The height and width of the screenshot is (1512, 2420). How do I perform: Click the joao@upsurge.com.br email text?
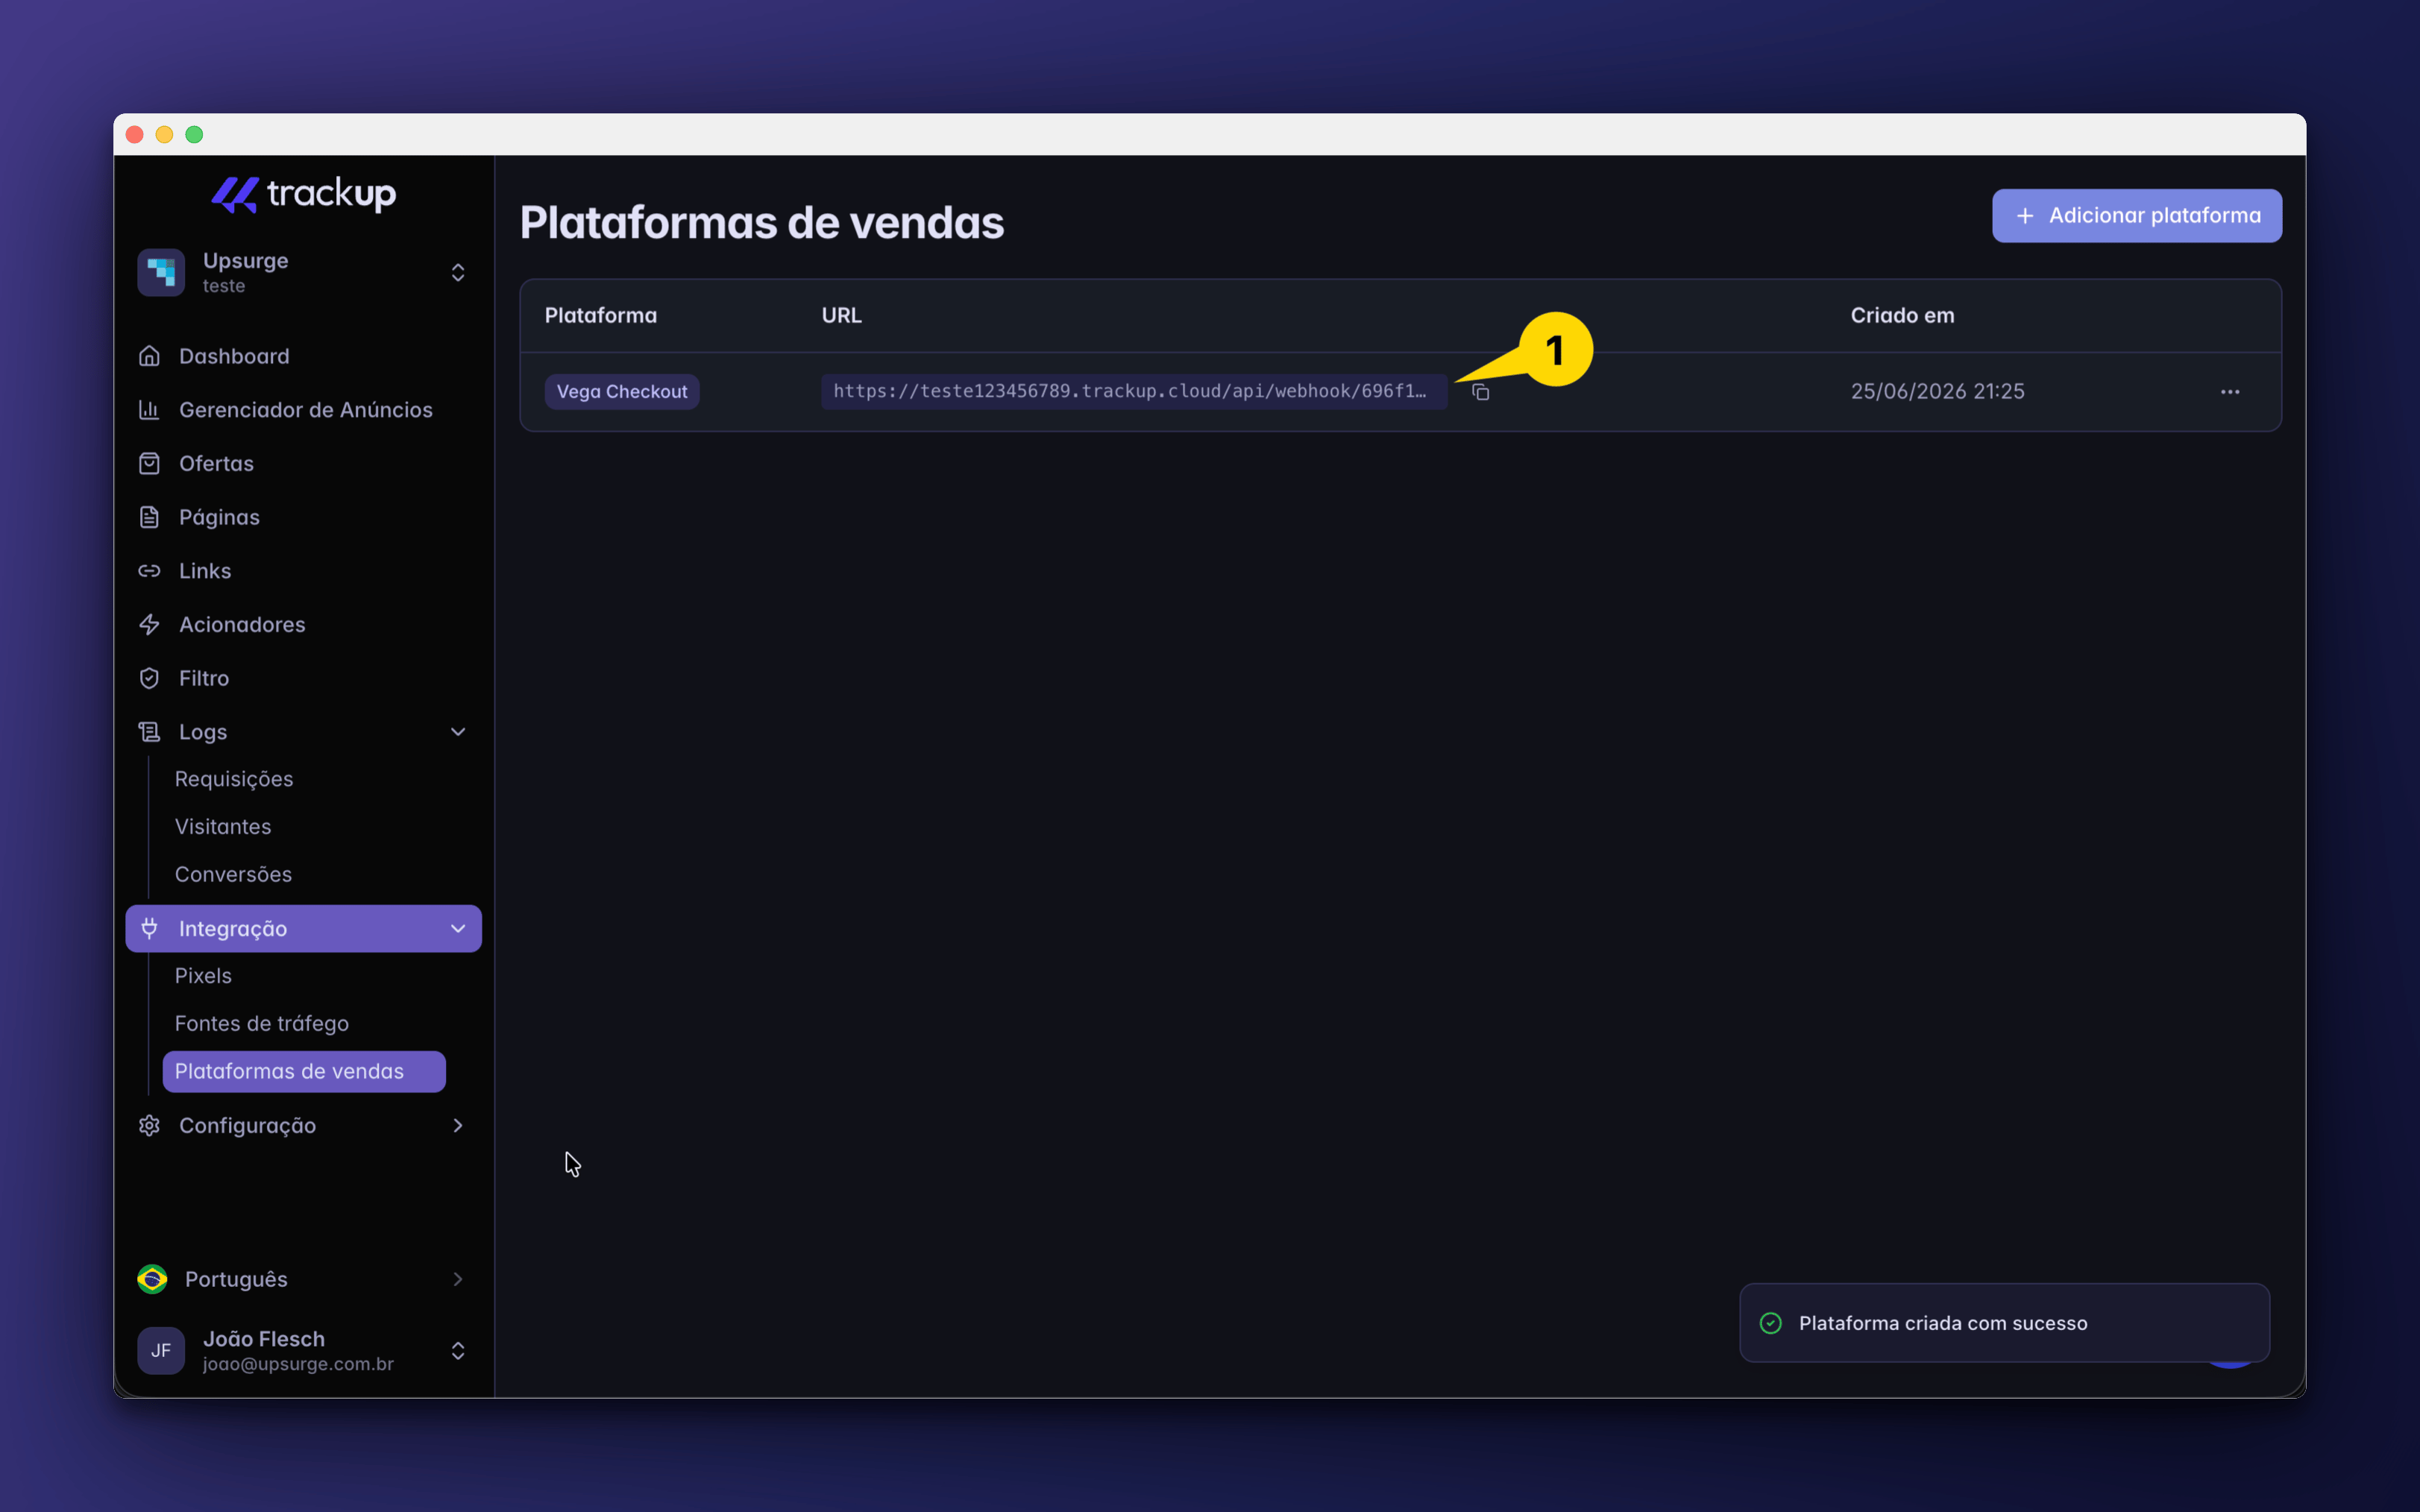tap(298, 1364)
